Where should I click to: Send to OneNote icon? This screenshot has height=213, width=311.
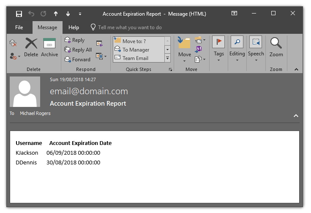point(199,49)
